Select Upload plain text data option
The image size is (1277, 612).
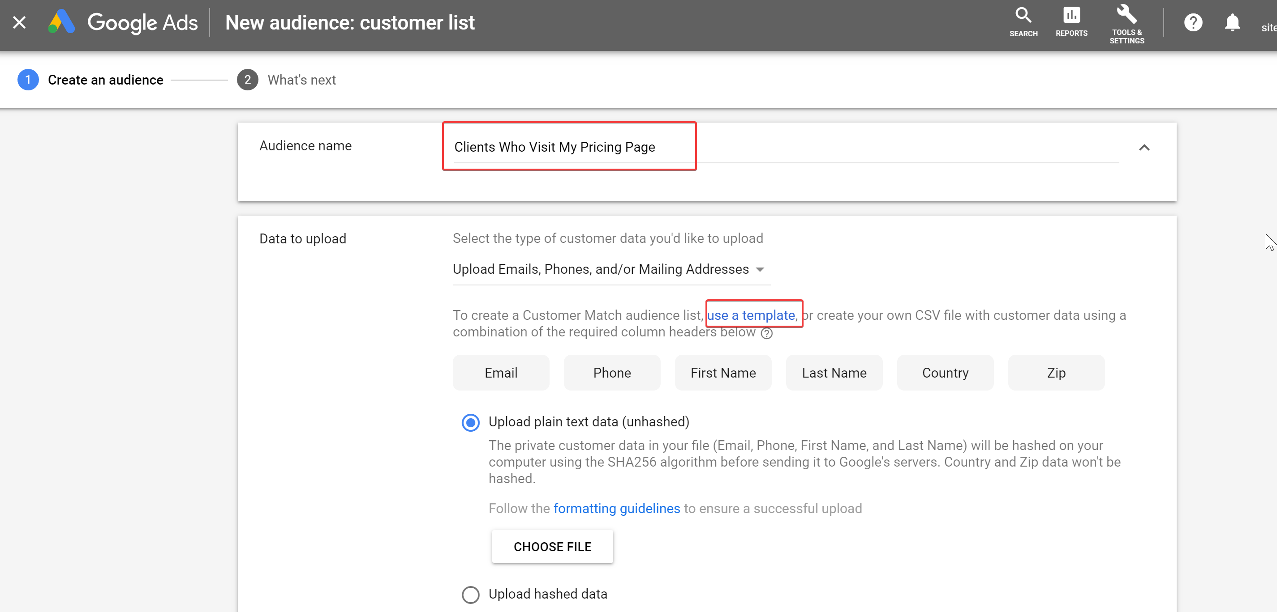[x=470, y=422]
